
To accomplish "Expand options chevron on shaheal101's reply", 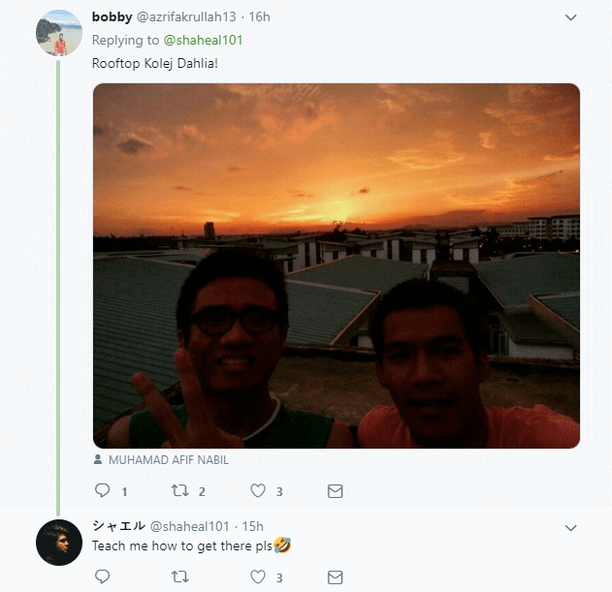I will (570, 528).
